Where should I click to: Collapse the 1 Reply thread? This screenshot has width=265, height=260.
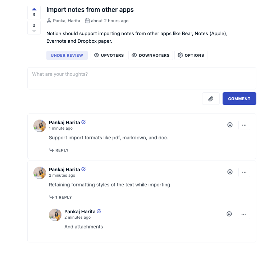(61, 197)
